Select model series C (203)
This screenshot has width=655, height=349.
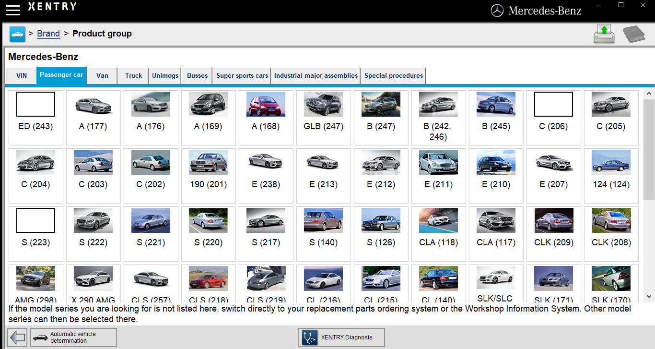[94, 176]
